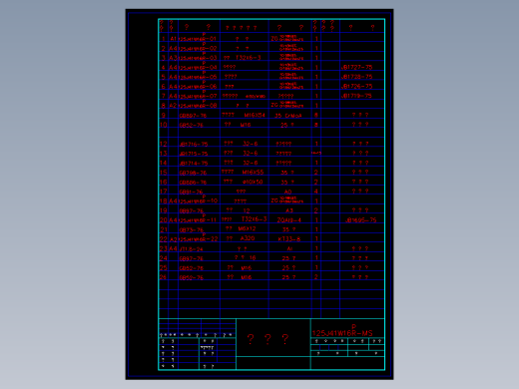Click the φ10×50 size in row 16
This screenshot has width=519, height=389.
[253, 182]
